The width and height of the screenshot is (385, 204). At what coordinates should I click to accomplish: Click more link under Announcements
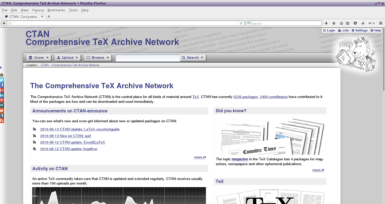200,157
